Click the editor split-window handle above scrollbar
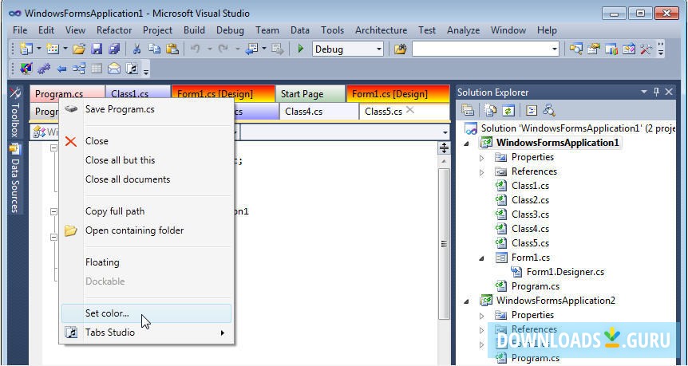Viewport: 688px width, 366px height. tap(444, 148)
